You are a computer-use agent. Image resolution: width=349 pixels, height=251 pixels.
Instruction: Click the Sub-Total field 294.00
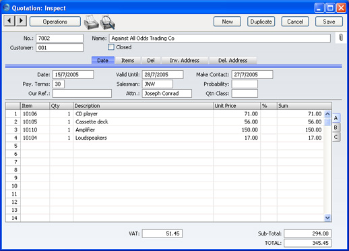[x=307, y=233]
